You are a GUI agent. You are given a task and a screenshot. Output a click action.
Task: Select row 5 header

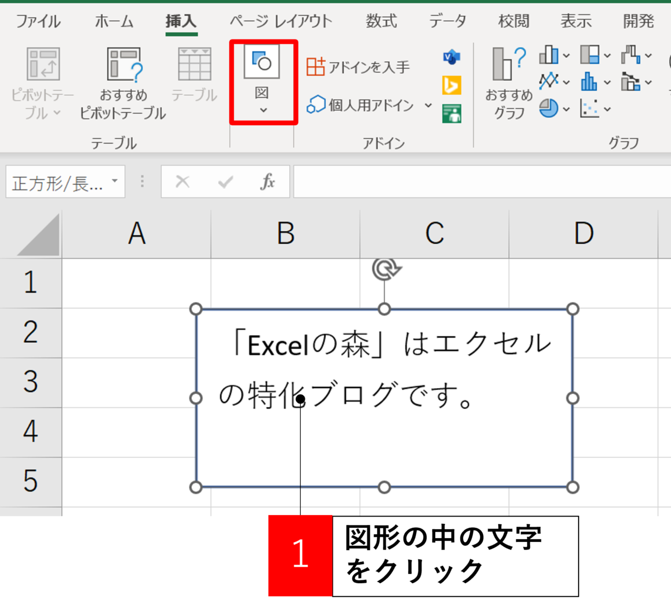point(31,481)
